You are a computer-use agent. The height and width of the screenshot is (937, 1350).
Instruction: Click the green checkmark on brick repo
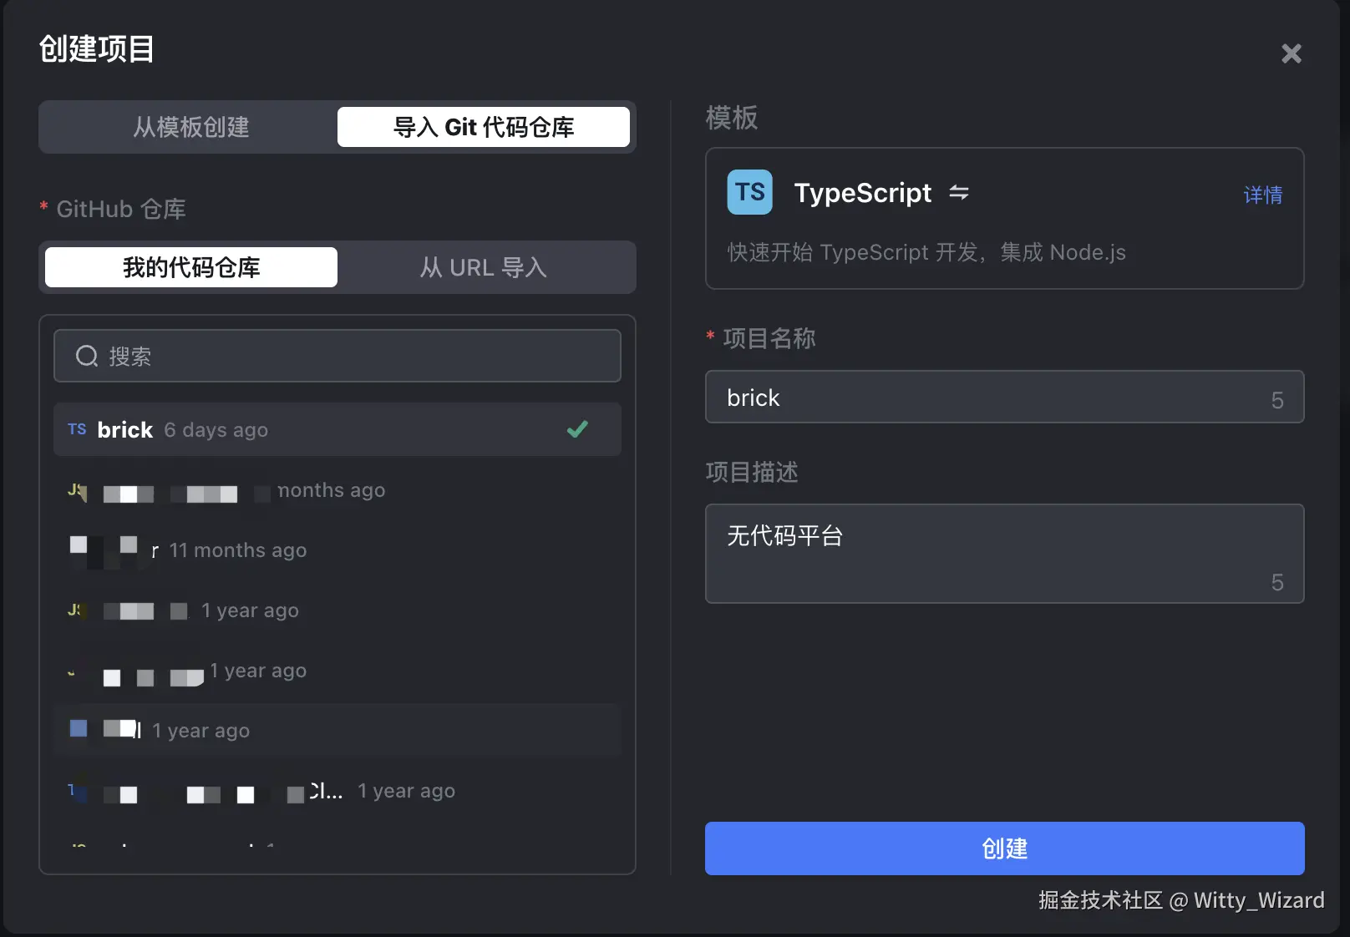point(577,429)
